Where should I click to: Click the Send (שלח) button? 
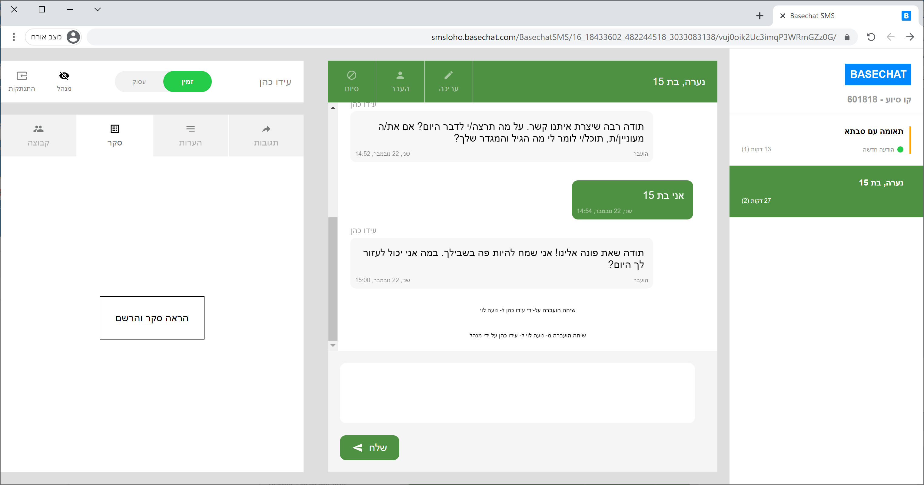(369, 448)
